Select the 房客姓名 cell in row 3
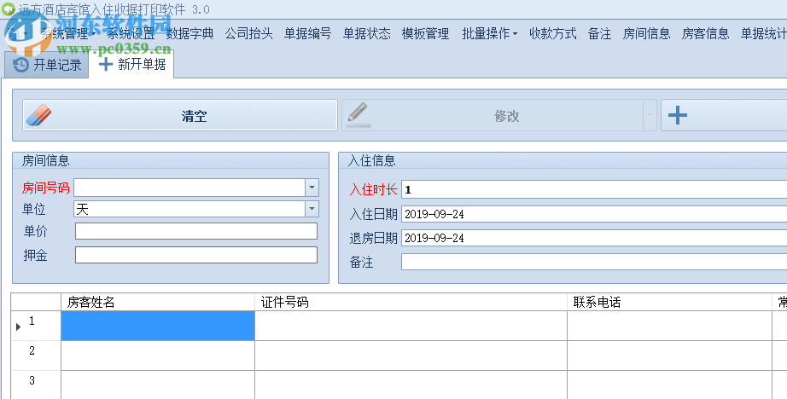Screen dimensions: 787x399 click(158, 385)
